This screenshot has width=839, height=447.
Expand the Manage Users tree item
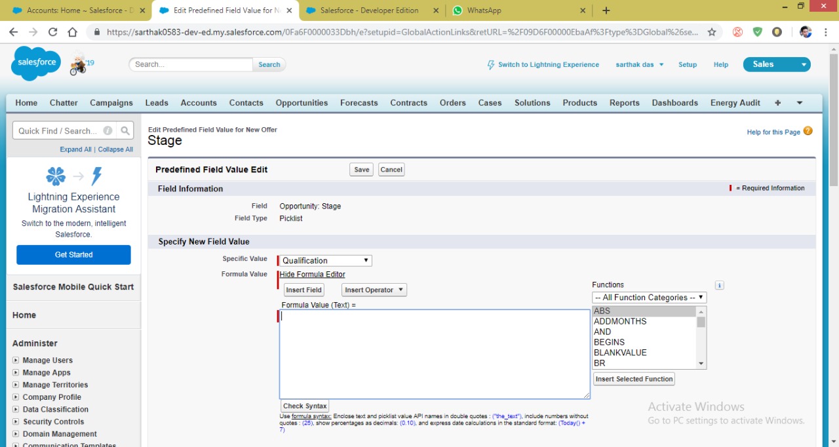(16, 360)
